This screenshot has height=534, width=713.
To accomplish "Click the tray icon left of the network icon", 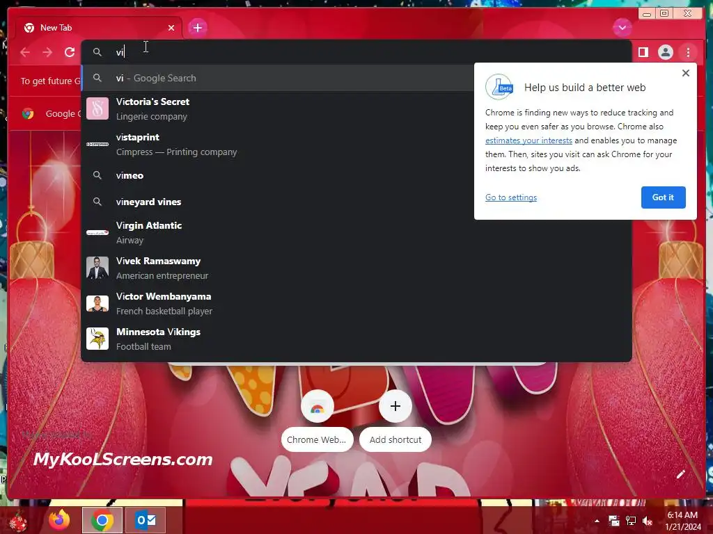I will (x=614, y=521).
